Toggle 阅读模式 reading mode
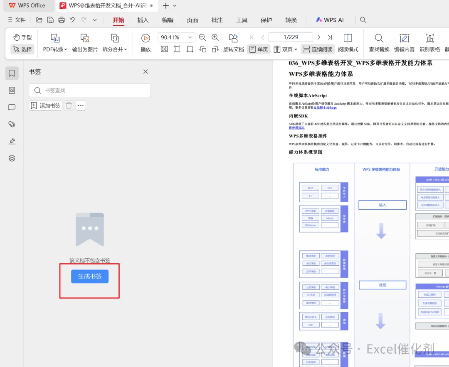 coord(348,43)
